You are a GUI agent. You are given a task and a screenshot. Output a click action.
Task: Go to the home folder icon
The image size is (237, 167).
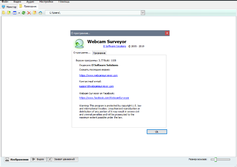[x=40, y=13]
